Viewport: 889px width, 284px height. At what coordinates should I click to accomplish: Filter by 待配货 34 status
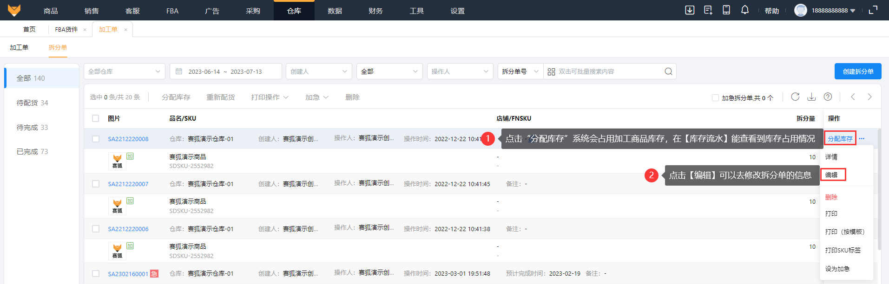coord(33,103)
